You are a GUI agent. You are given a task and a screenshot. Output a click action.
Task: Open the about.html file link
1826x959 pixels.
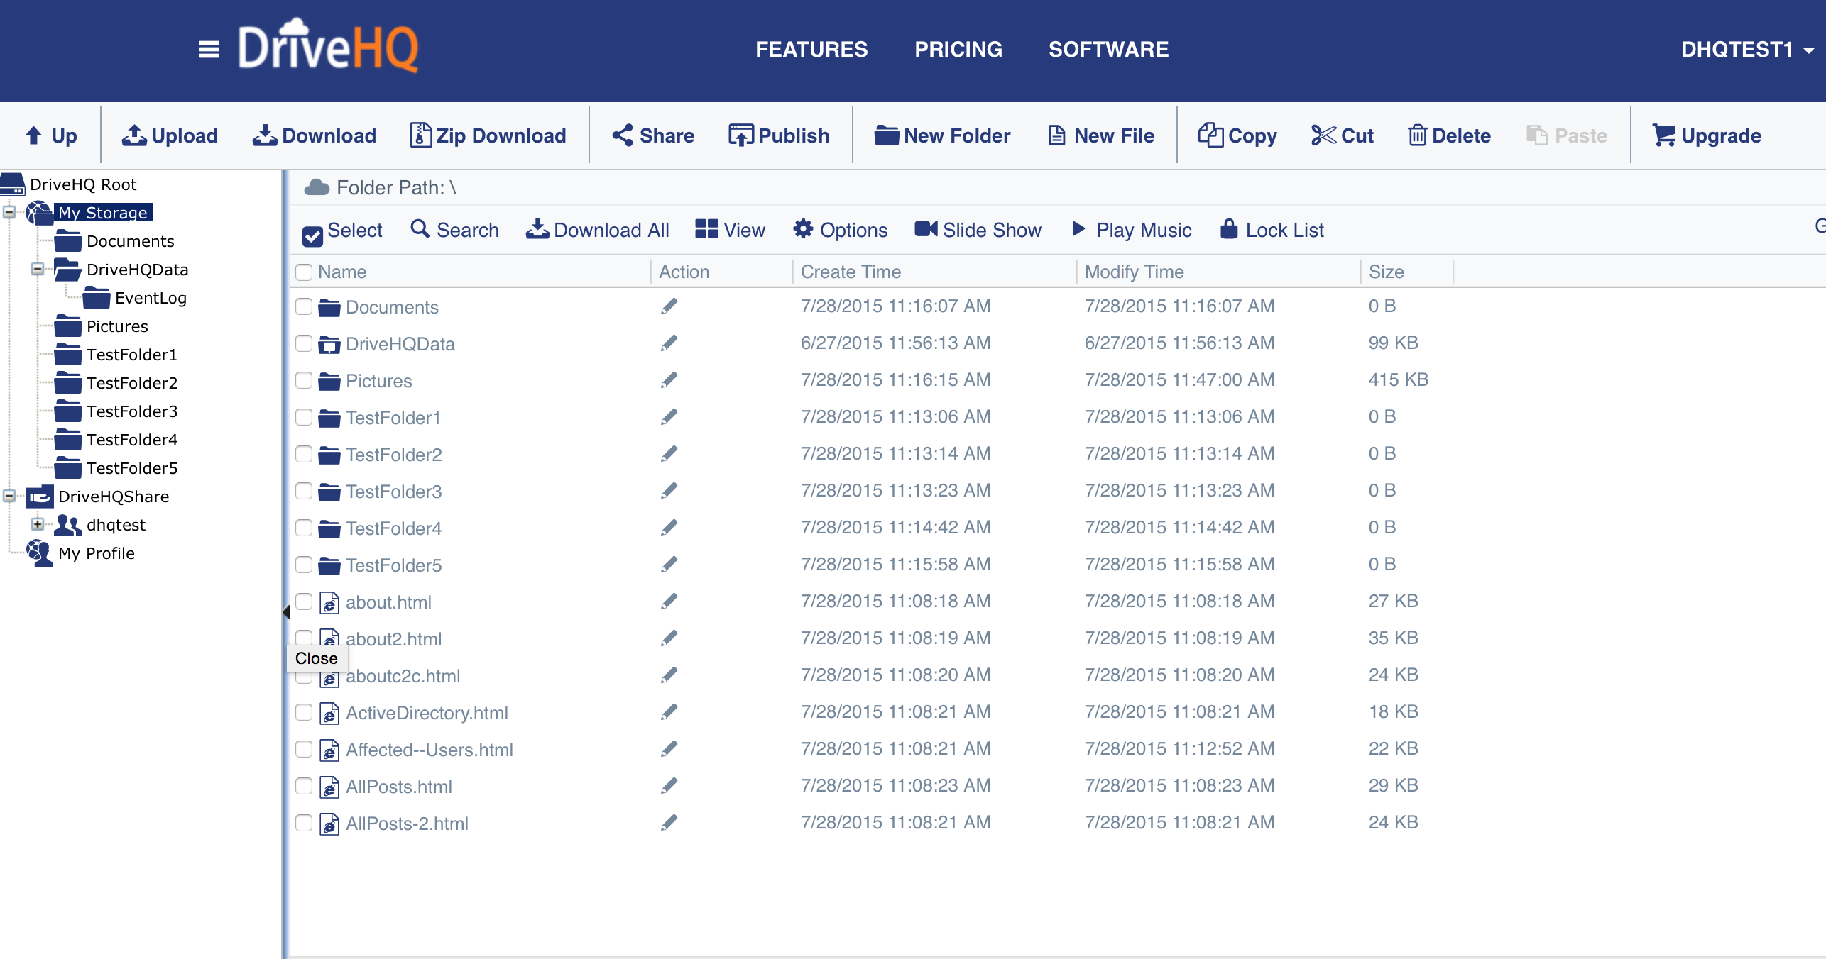coord(388,602)
